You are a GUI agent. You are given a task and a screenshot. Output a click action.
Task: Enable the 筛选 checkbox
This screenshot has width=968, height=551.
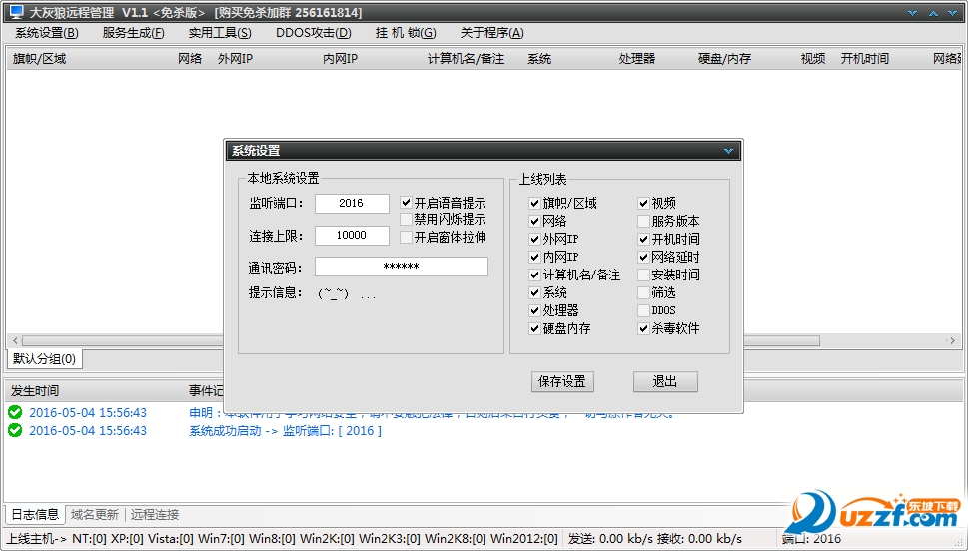click(643, 292)
